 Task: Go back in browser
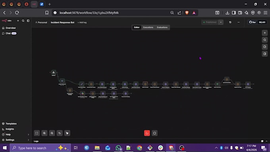pos(4,13)
